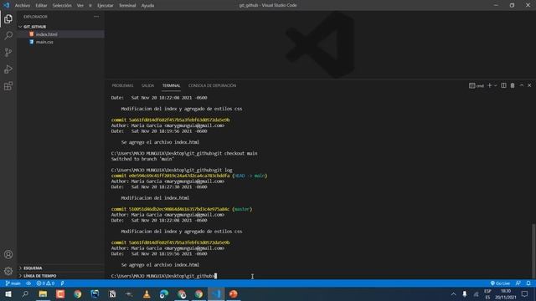Click the commit hash labeled master
Screen dimensions: 536x301
pyautogui.click(x=179, y=209)
